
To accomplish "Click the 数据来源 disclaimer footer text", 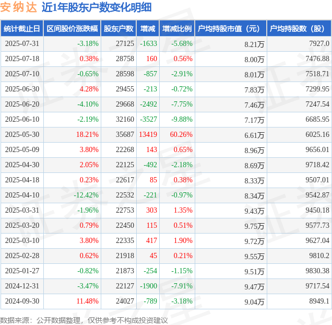I will [x=84, y=320].
